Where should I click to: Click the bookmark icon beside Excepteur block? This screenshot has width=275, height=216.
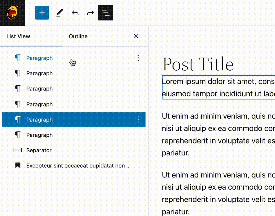[18, 165]
